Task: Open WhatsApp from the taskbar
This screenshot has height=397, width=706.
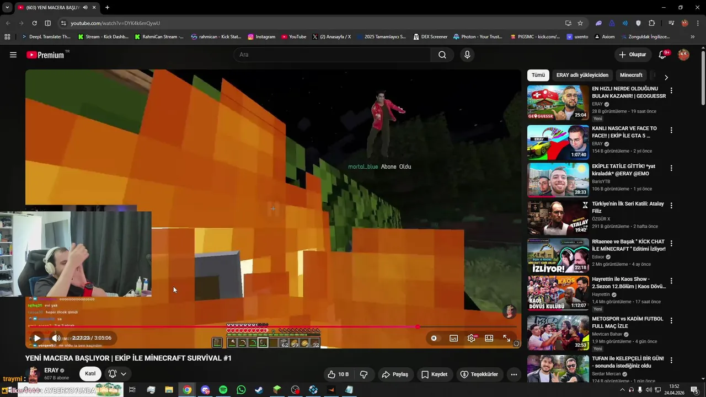Action: [241, 390]
